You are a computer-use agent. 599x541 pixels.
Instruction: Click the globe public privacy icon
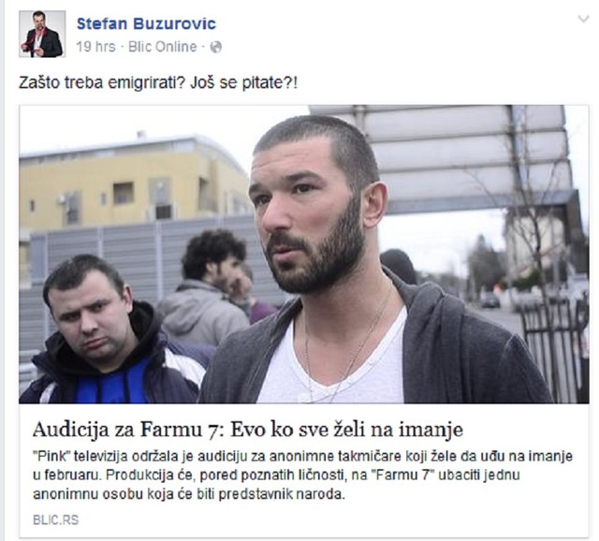[216, 47]
